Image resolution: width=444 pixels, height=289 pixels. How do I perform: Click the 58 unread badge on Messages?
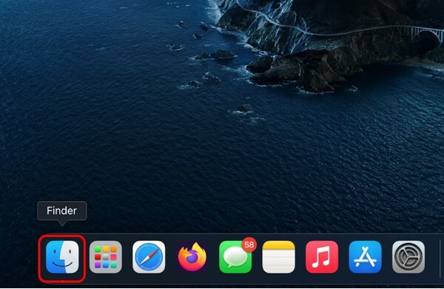pos(249,245)
